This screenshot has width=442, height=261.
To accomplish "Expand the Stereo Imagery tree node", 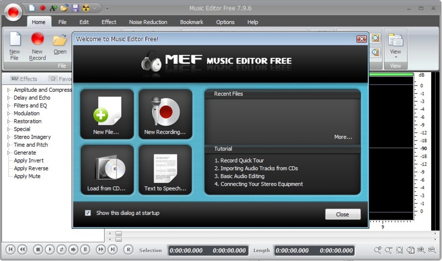I will [8, 137].
